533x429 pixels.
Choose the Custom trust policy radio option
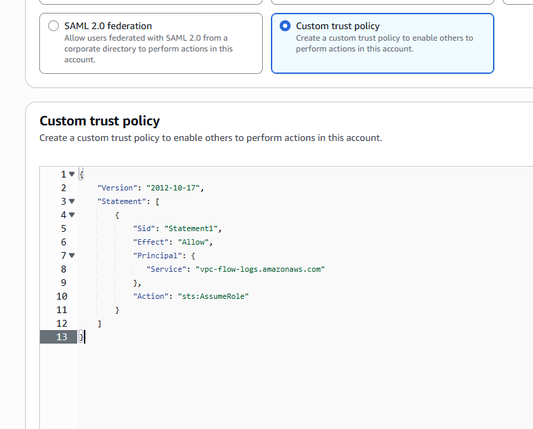tap(285, 26)
